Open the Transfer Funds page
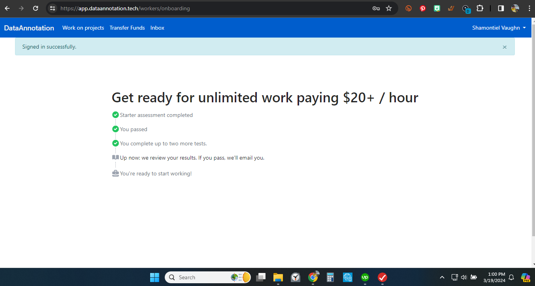The image size is (535, 286). pyautogui.click(x=127, y=28)
